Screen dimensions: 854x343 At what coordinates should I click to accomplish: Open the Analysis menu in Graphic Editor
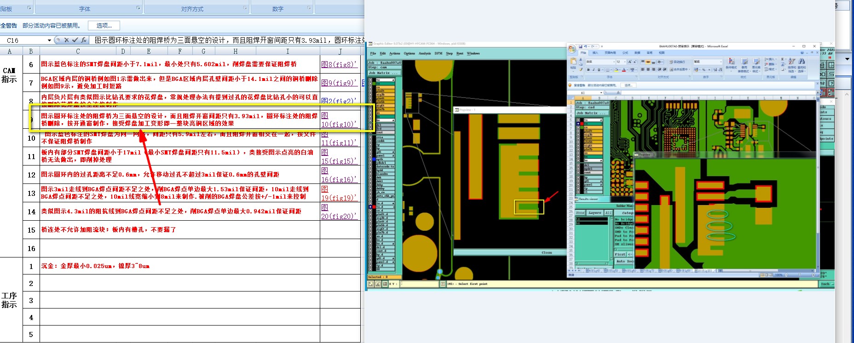point(425,53)
